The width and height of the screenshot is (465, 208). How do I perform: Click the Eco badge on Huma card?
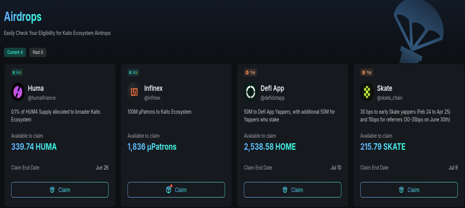coord(17,72)
